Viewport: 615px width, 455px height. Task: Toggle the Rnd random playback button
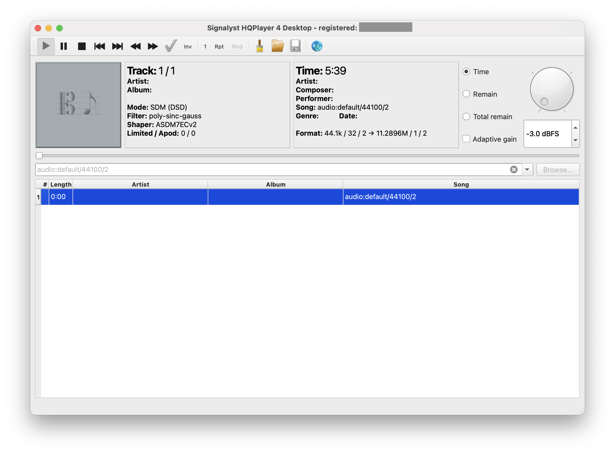237,47
